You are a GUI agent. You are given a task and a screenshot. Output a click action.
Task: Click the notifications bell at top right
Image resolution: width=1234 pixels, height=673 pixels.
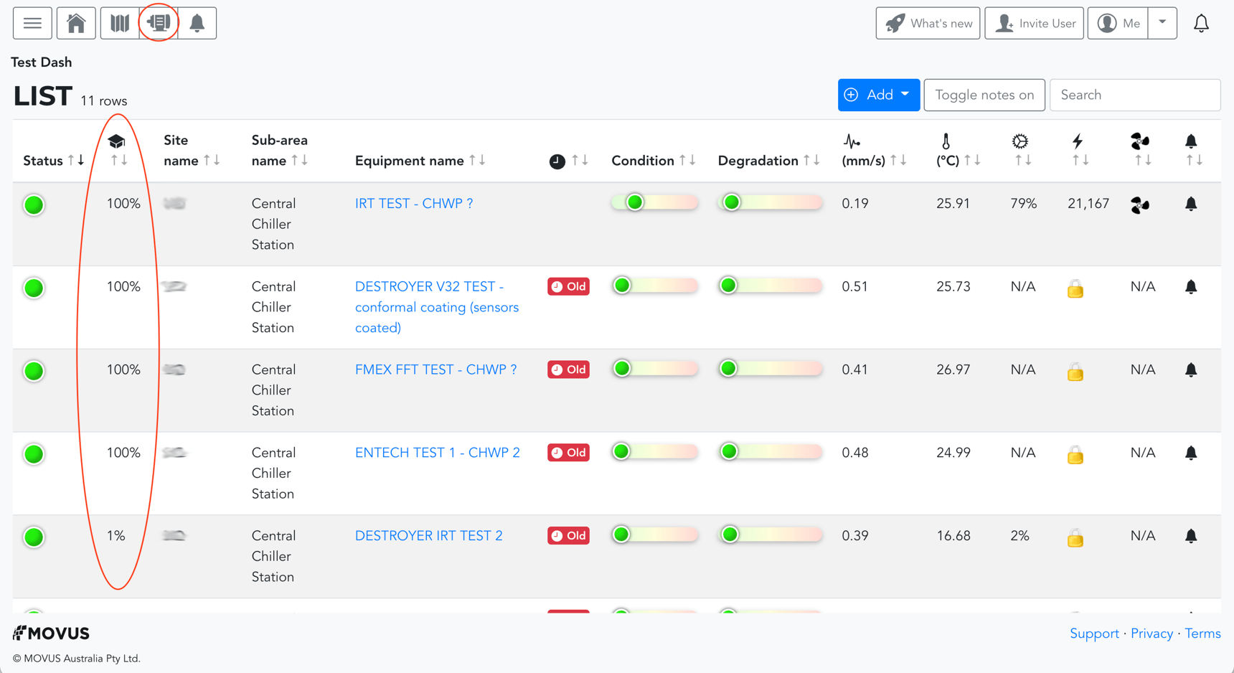1201,23
